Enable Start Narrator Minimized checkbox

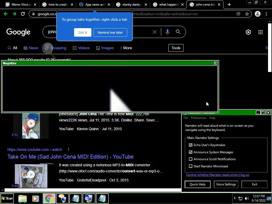[x=190, y=166]
